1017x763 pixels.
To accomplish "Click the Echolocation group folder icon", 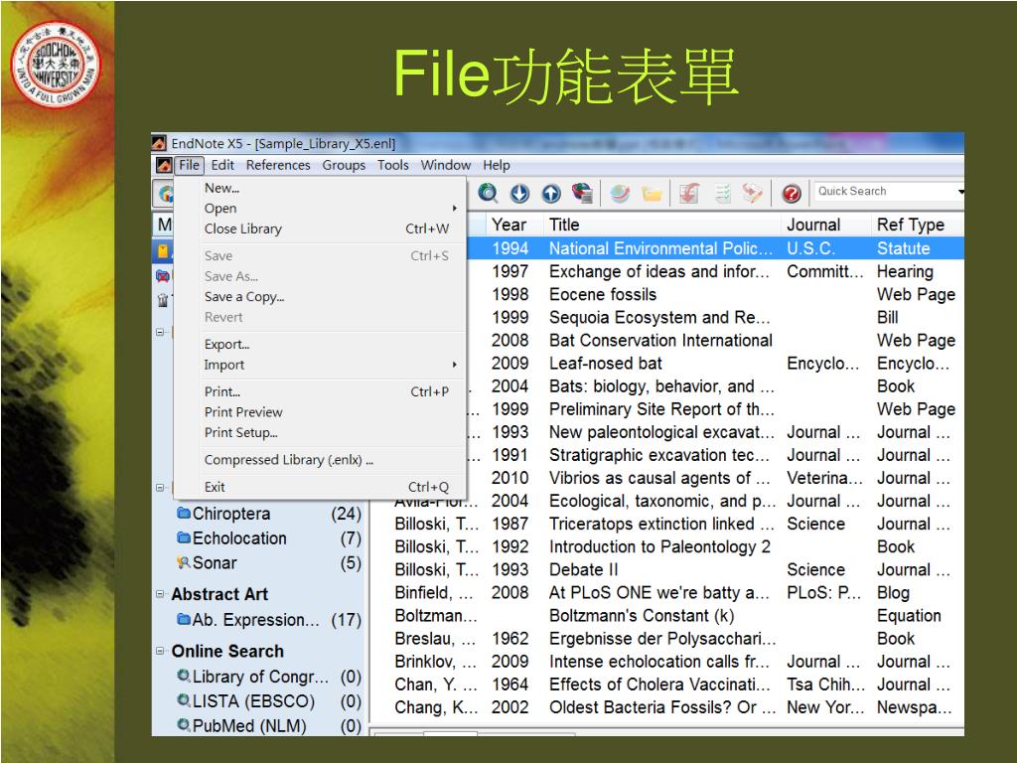I will [184, 537].
